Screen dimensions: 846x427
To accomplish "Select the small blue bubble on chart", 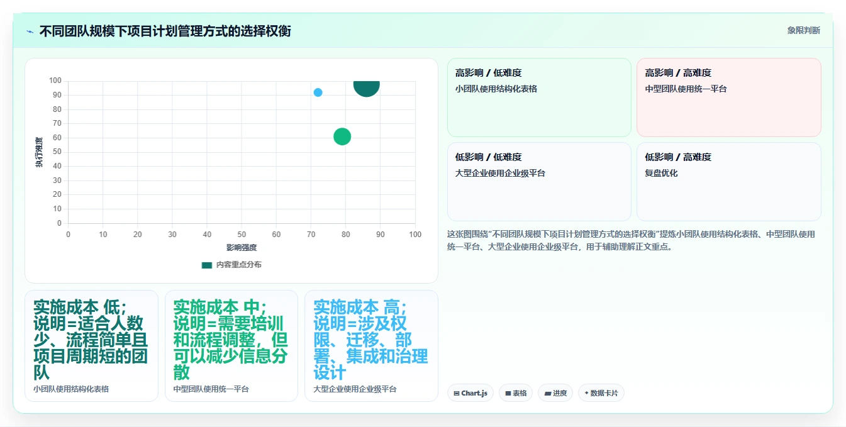I will [318, 92].
